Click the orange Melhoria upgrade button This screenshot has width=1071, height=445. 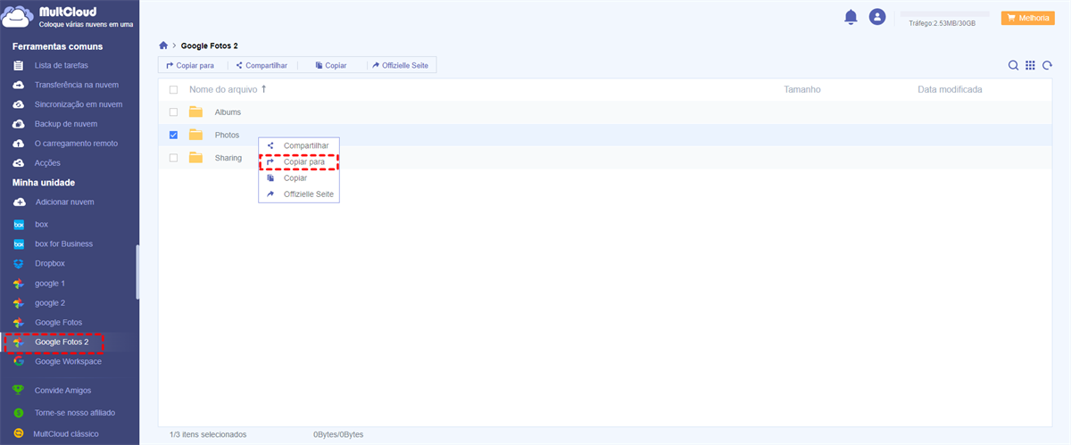coord(1028,17)
